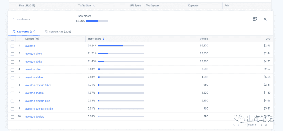Open the aventon bikes keyword link
Screen dimensions: 283x131
(34, 54)
